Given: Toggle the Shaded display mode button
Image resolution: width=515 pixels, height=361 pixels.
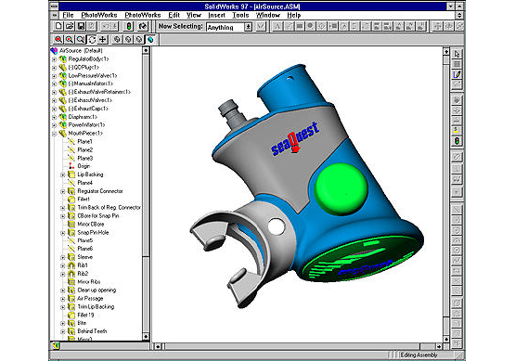Looking at the screenshot, I should (150, 40).
